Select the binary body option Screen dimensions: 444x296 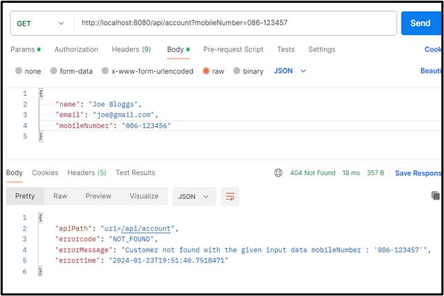[237, 71]
